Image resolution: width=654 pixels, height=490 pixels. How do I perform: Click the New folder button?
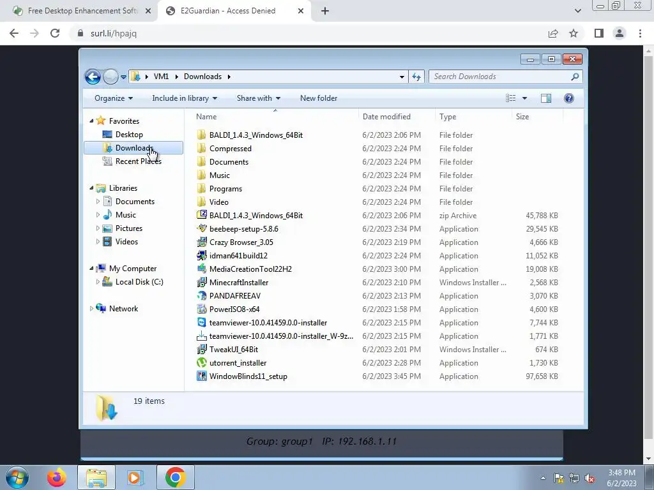[x=319, y=98]
